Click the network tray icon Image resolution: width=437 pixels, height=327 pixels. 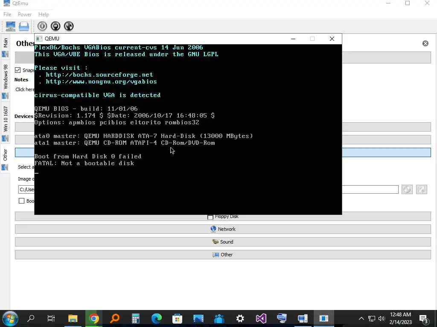[x=372, y=318]
